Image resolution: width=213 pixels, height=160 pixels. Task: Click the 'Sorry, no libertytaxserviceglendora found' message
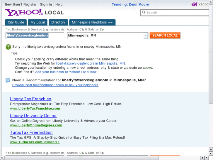coord(67,47)
